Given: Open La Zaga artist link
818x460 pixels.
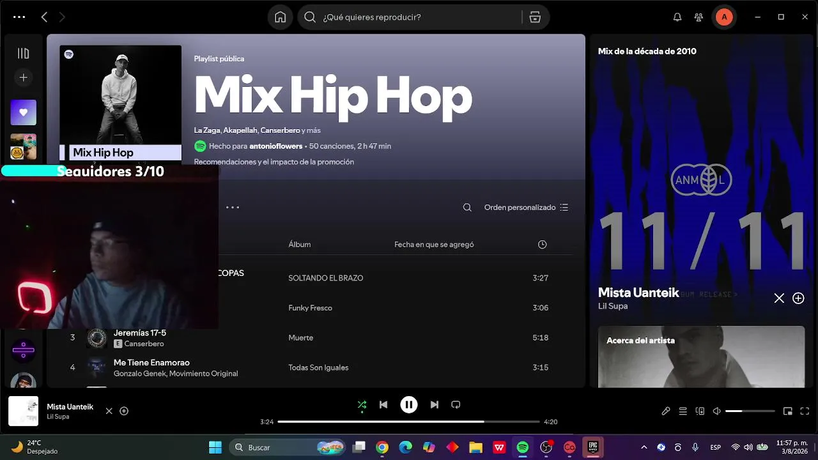Looking at the screenshot, I should [207, 130].
